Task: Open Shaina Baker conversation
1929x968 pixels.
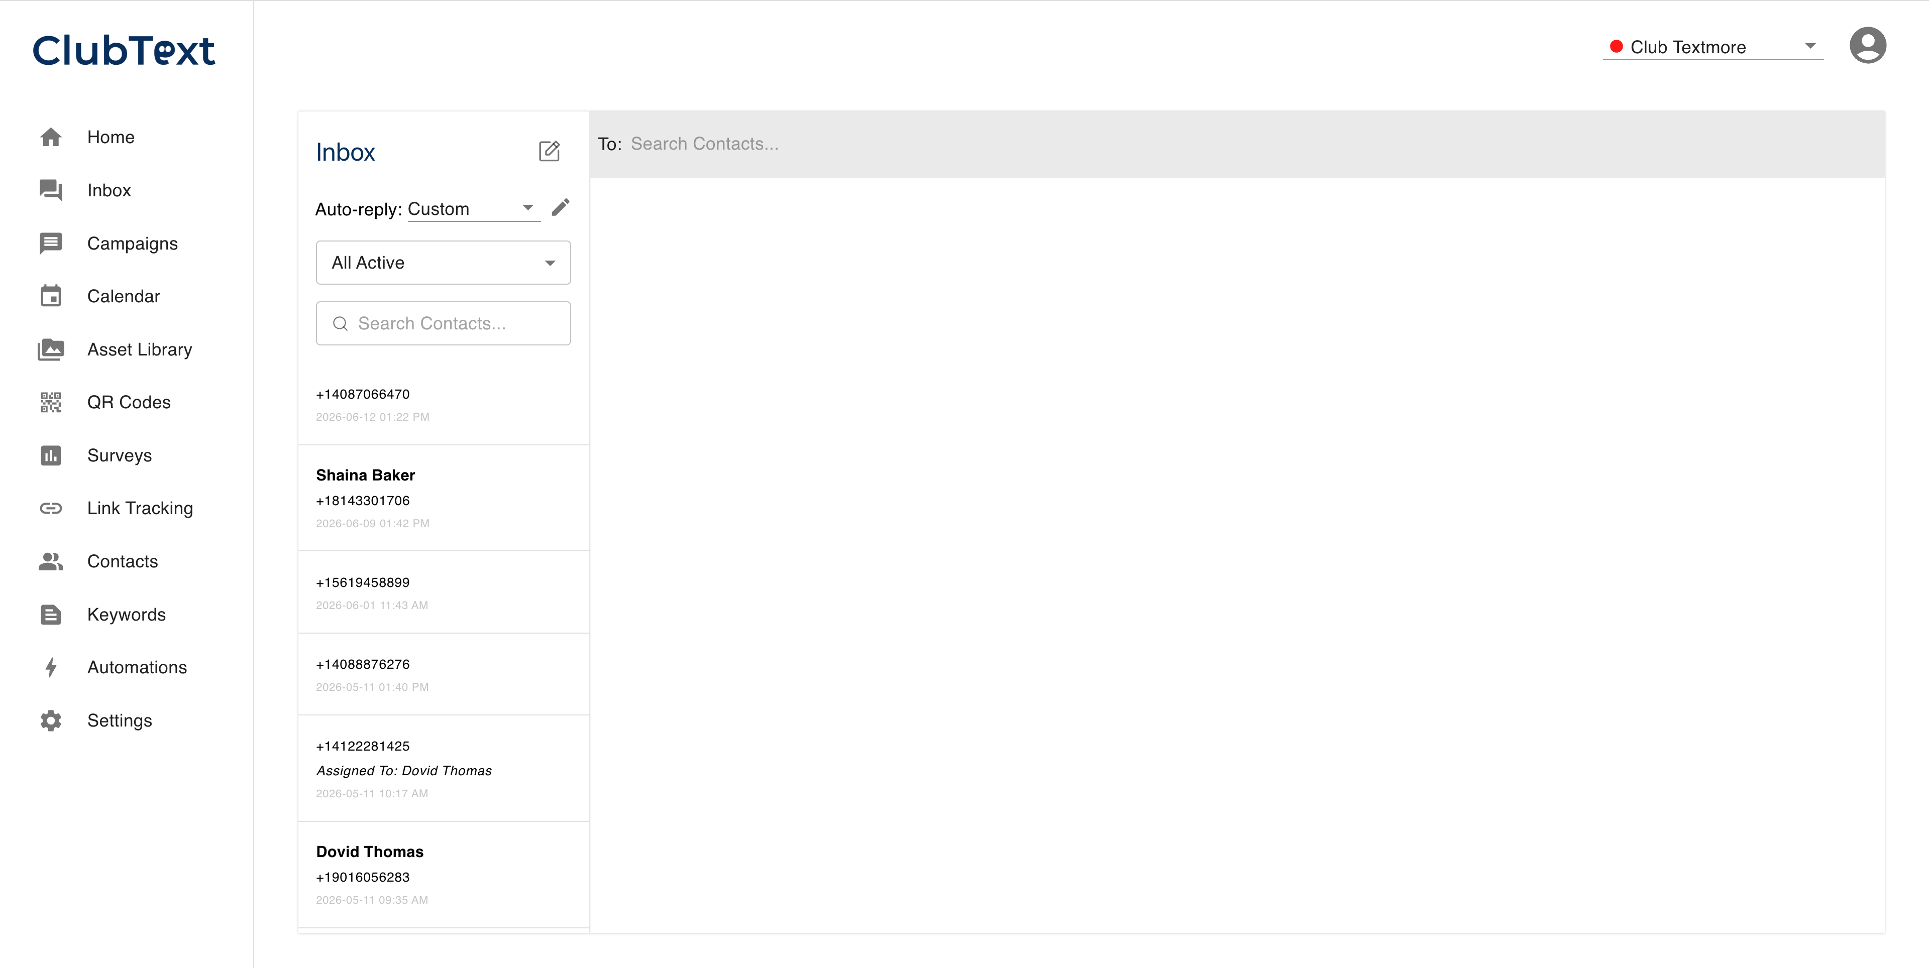Action: point(443,498)
